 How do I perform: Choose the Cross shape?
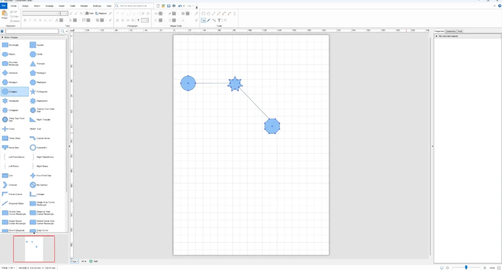[x=8, y=129]
